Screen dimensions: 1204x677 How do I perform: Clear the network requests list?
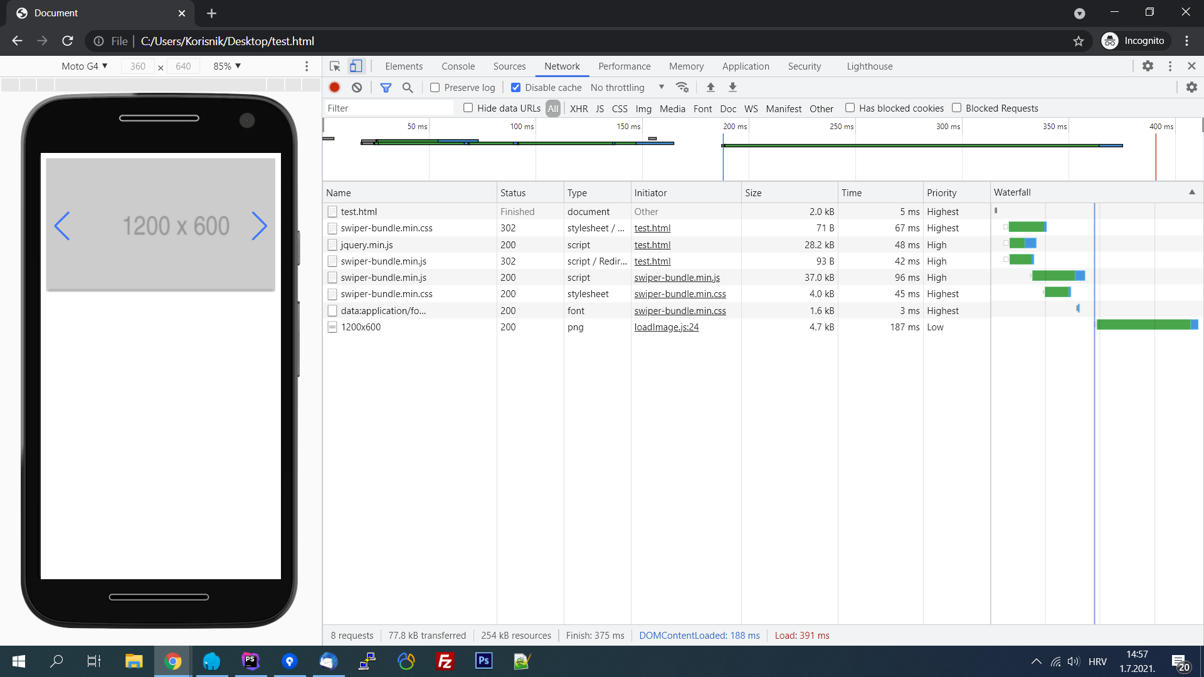(x=356, y=87)
